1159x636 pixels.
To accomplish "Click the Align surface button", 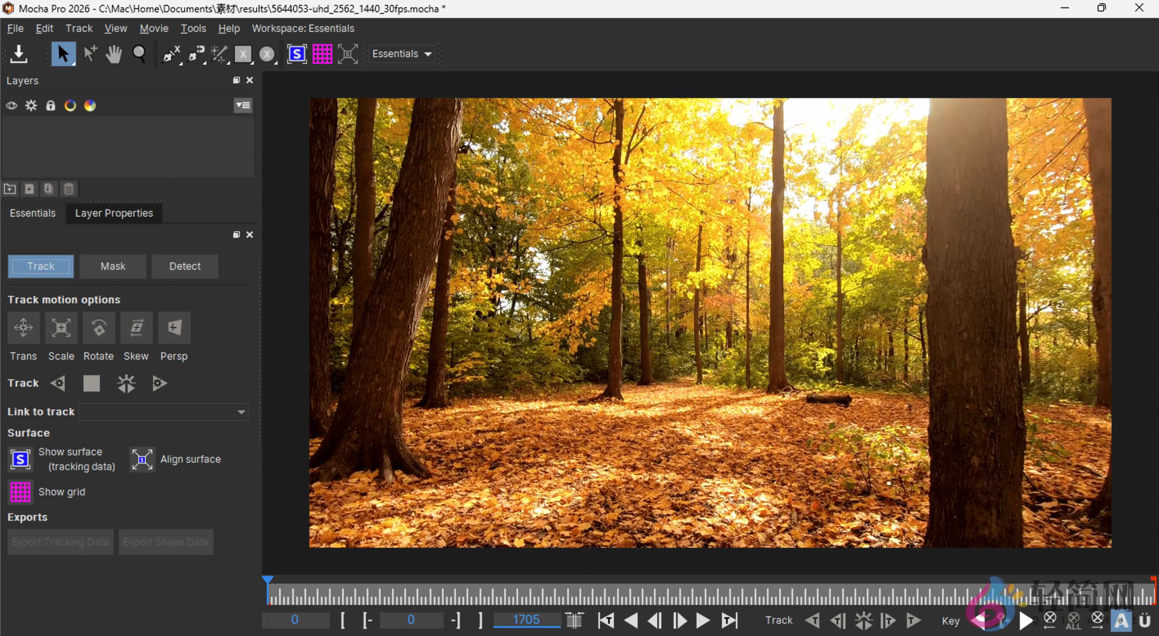I will pyautogui.click(x=142, y=459).
